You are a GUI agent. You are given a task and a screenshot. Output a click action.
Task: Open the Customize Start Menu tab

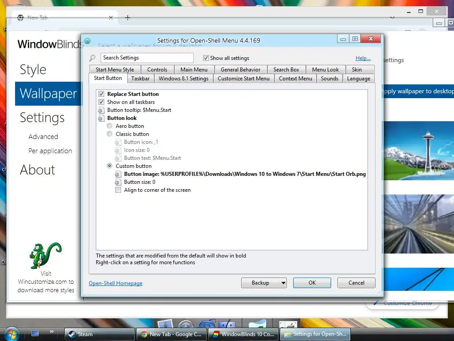pyautogui.click(x=243, y=79)
